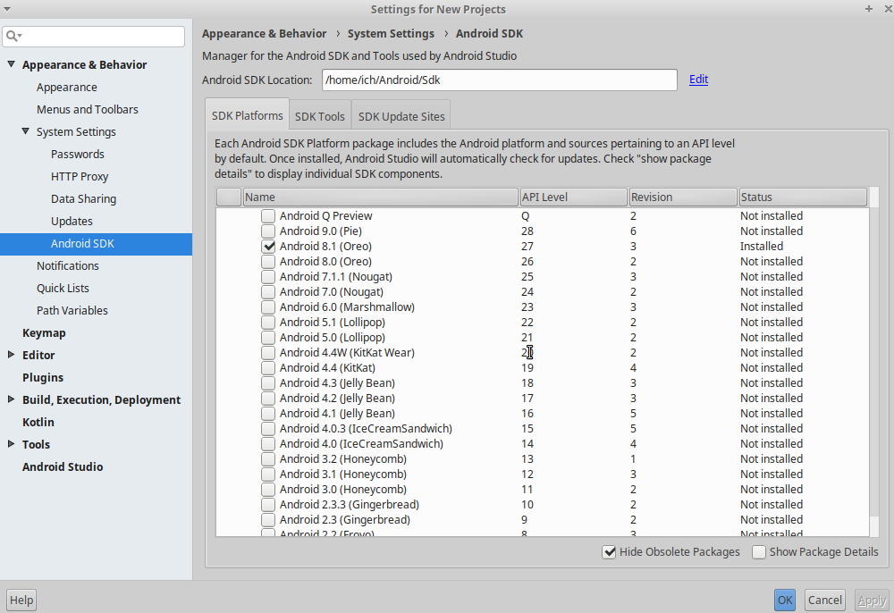Expand the Editor tree node
The width and height of the screenshot is (894, 613).
coord(11,355)
